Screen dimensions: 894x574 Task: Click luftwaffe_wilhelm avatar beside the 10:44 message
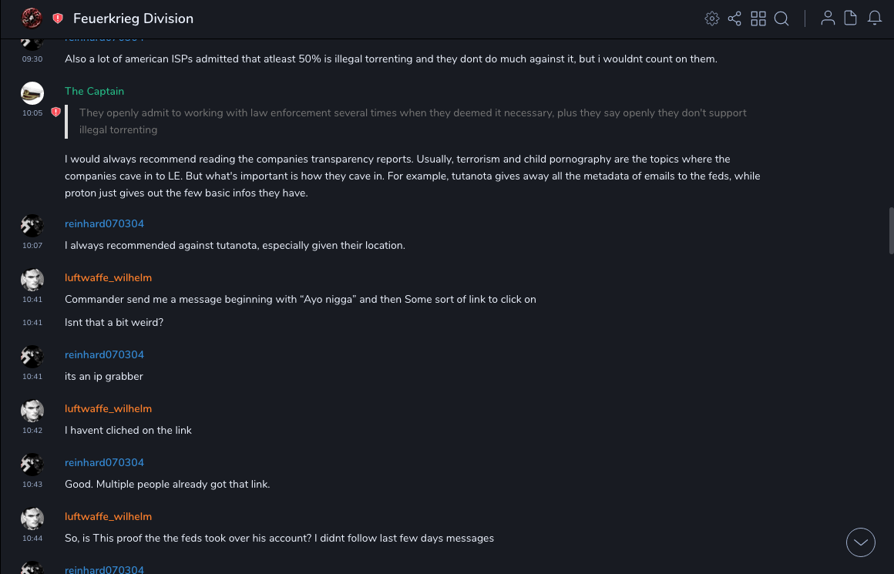(x=32, y=519)
